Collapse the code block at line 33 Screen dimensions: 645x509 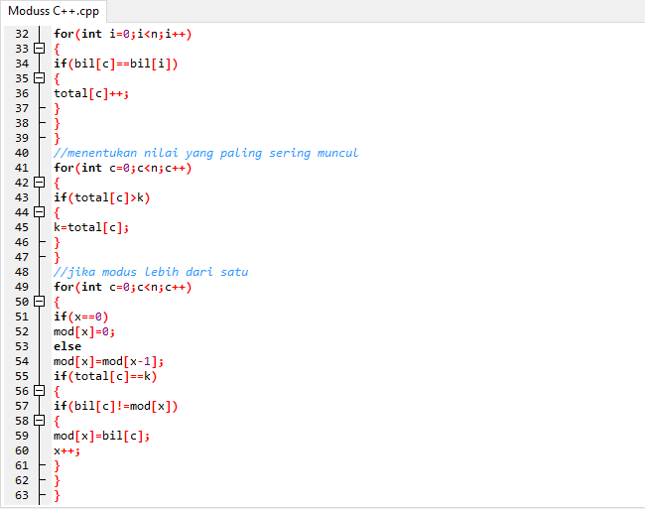pyautogui.click(x=39, y=49)
